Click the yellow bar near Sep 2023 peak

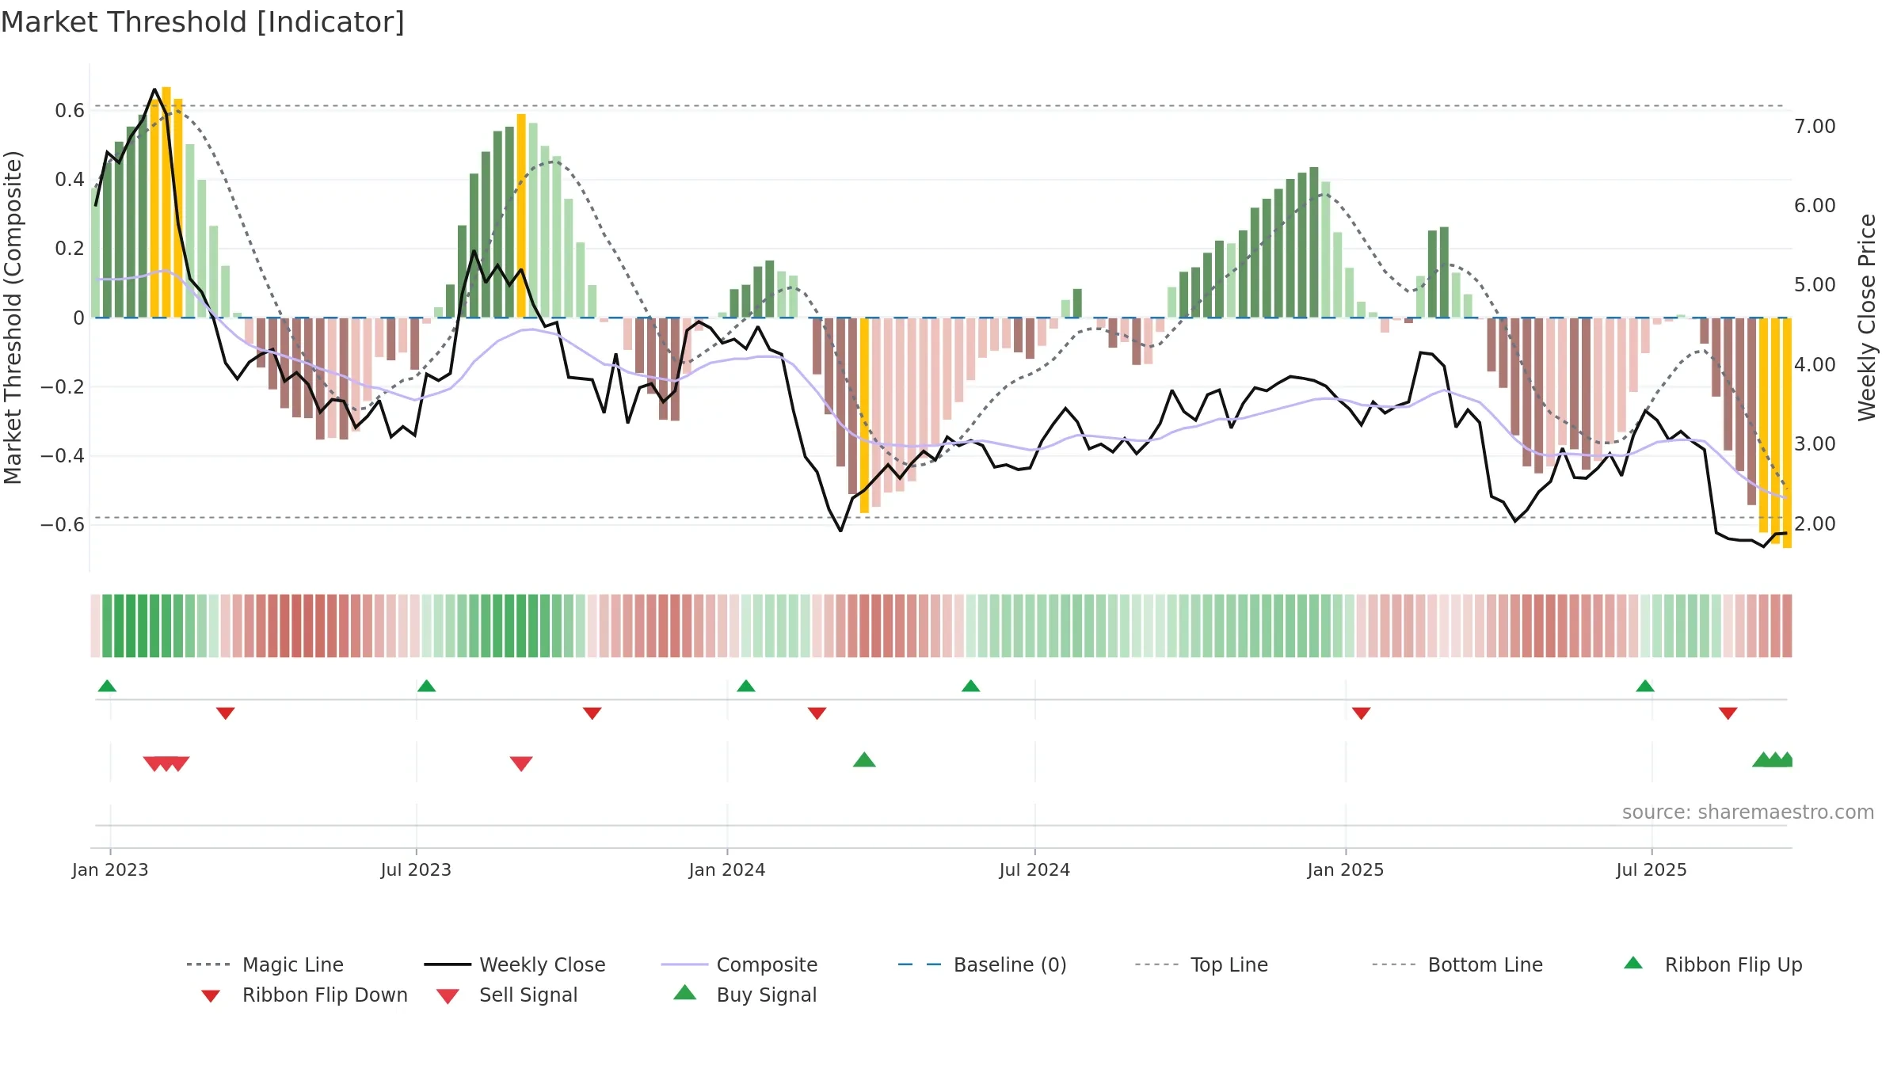521,215
